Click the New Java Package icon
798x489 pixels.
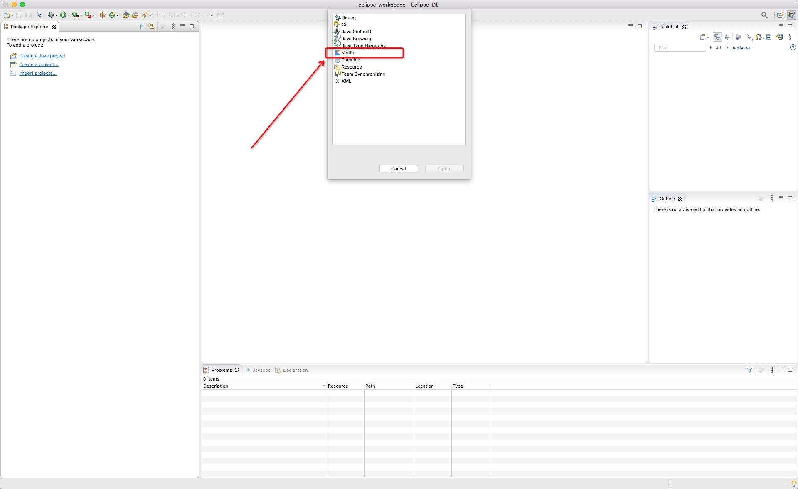tap(103, 15)
